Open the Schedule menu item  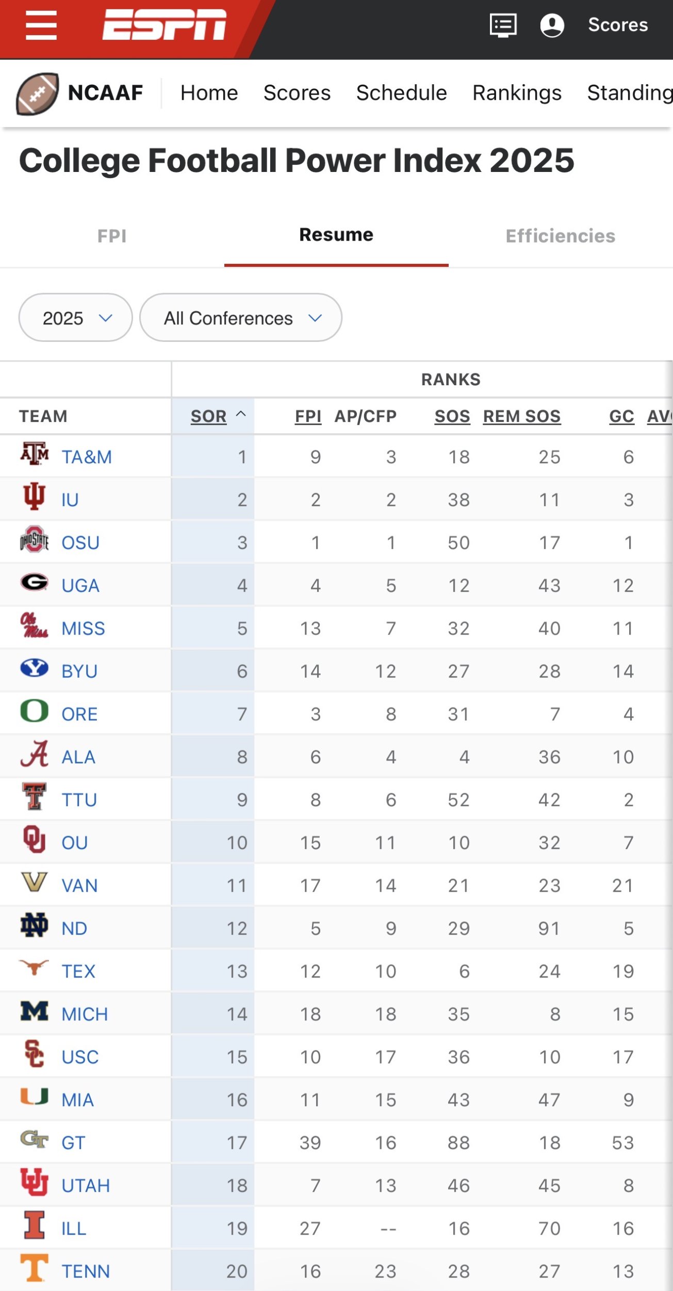402,93
